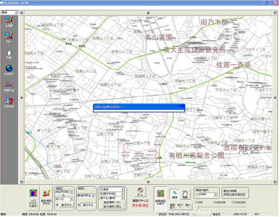The image size is (280, 217).
Task: Click the 前の場所に戻る button
Action: coord(112,207)
